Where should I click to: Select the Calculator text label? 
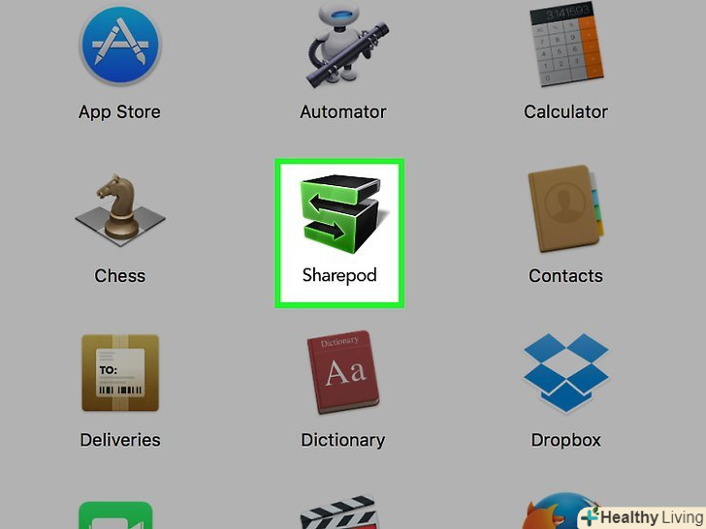tap(566, 112)
